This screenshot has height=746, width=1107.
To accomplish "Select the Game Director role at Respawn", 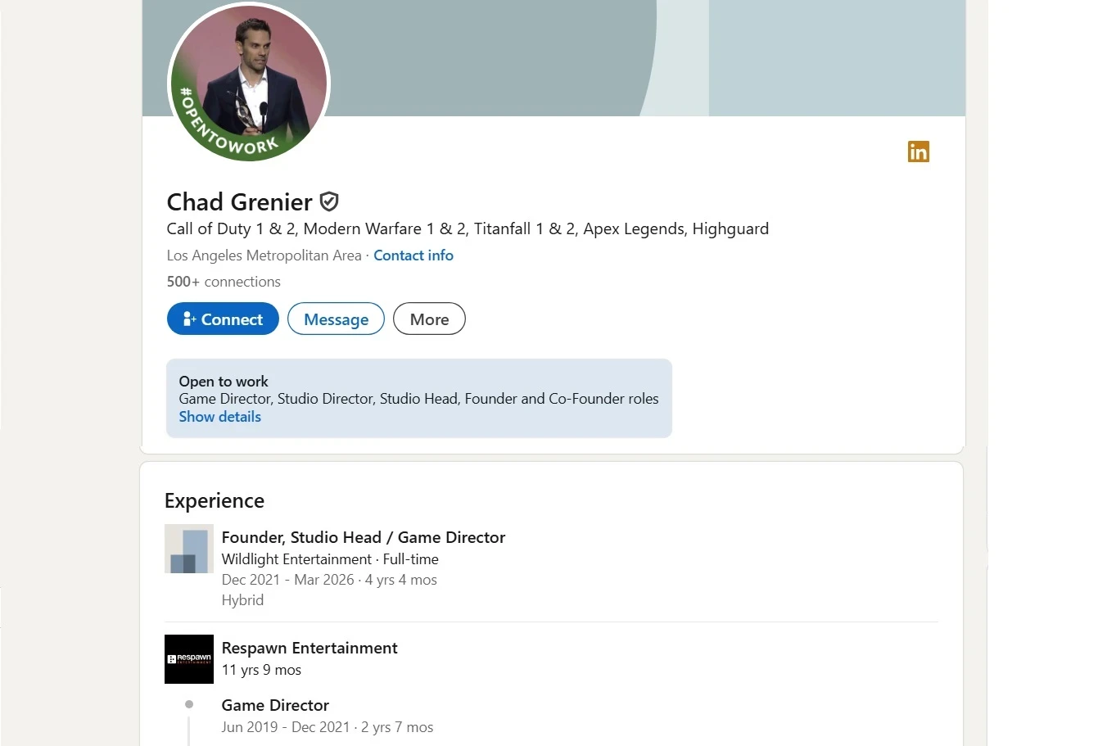I will pyautogui.click(x=275, y=706).
